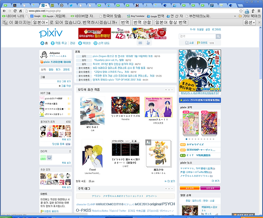Move 모두의 최신 작품 section up arrow
Viewport: 263px width, 218px height.
coord(166,90)
